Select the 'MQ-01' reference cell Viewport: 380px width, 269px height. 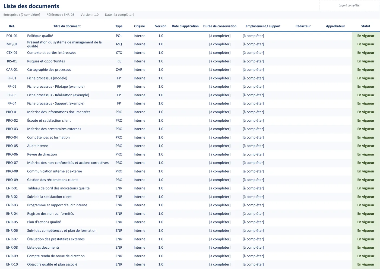coord(12,44)
